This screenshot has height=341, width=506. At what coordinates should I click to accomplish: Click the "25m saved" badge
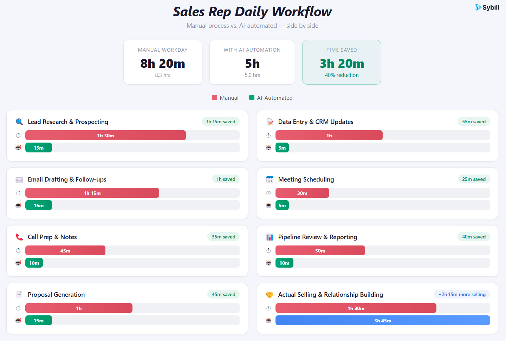pyautogui.click(x=474, y=179)
